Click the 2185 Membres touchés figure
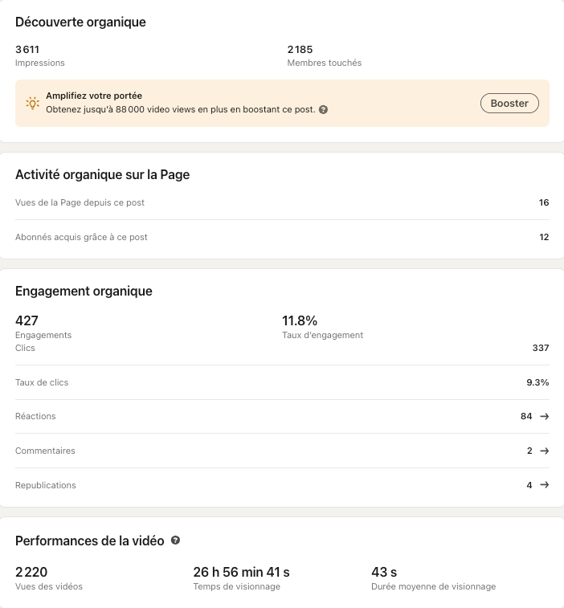Viewport: 564px width, 608px height. [x=300, y=50]
